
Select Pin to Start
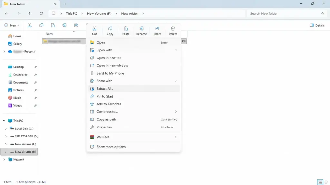click(133, 96)
